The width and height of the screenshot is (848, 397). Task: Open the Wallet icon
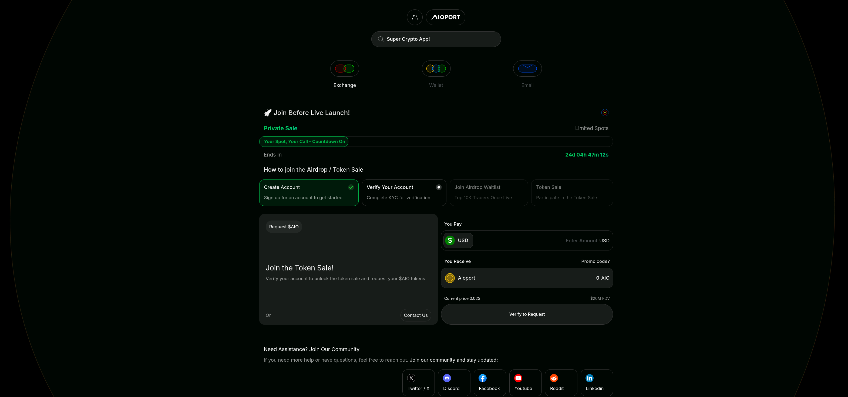click(436, 68)
